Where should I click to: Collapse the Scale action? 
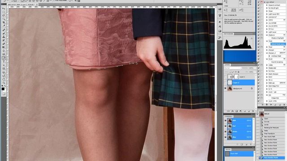coord(267,41)
